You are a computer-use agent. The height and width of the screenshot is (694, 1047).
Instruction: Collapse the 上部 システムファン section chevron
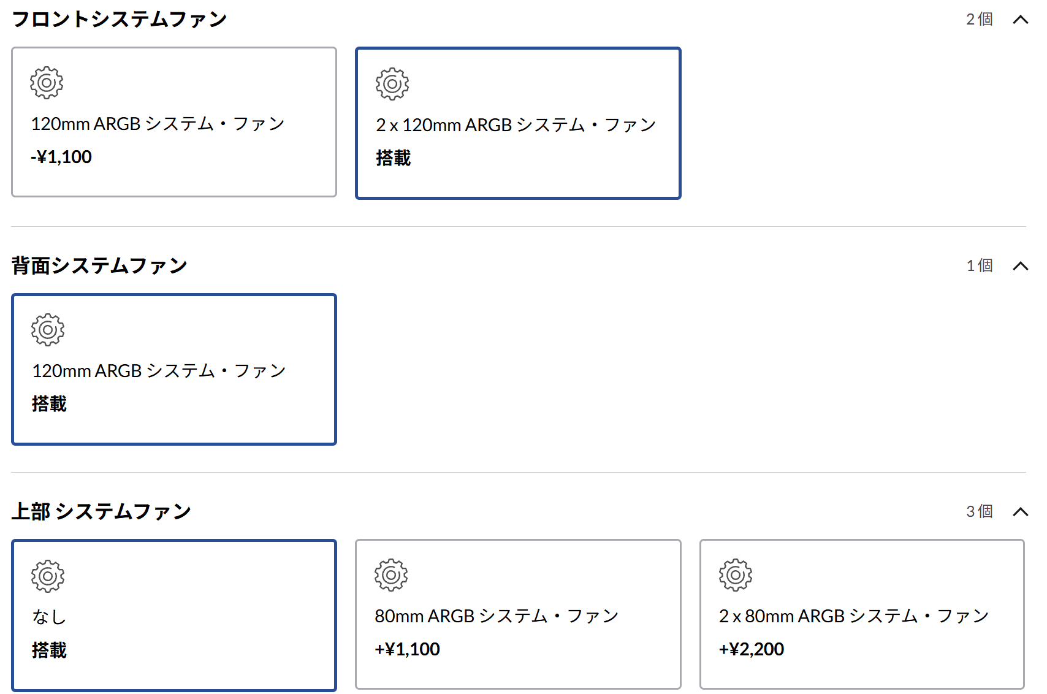tap(1020, 512)
